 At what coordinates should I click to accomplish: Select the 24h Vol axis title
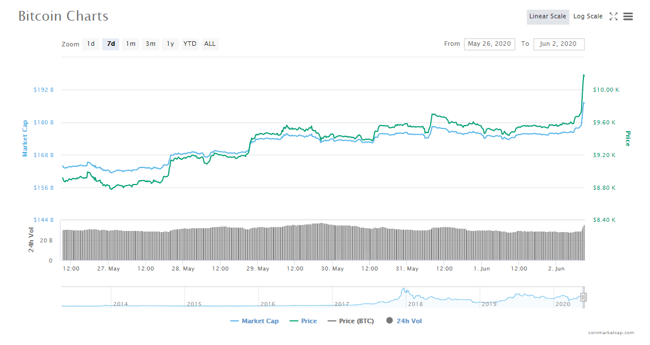[x=31, y=240]
